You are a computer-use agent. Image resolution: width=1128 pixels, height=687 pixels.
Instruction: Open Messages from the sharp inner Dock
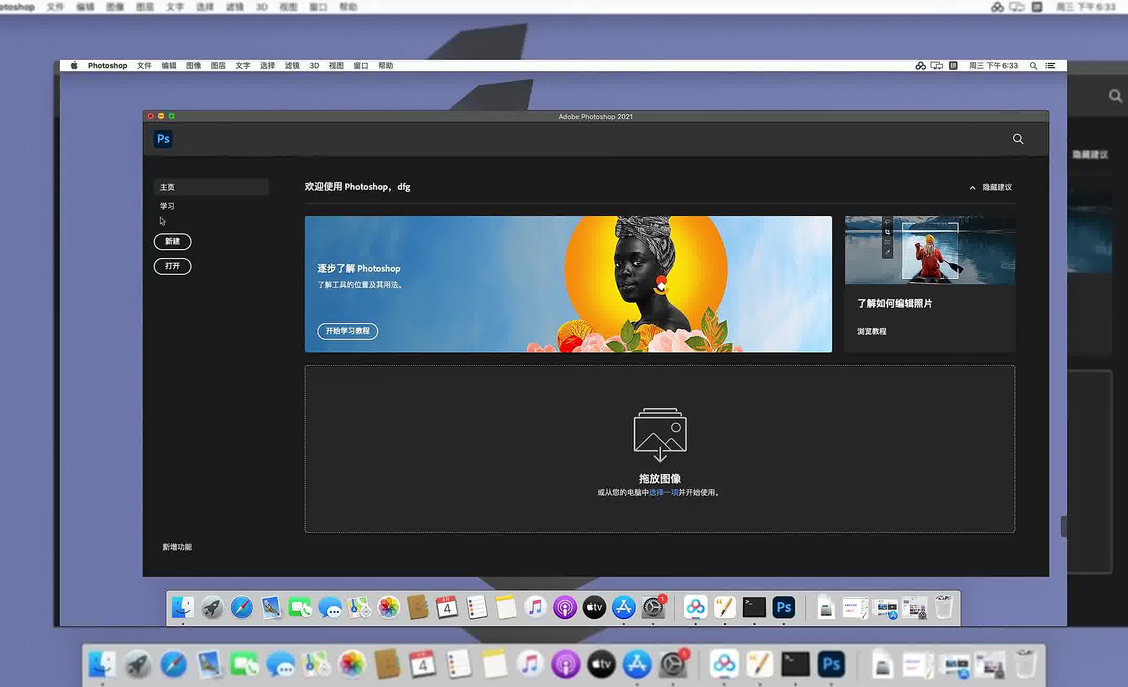[329, 608]
